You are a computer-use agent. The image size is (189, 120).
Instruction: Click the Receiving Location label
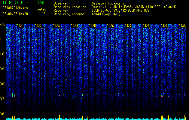[70, 7]
